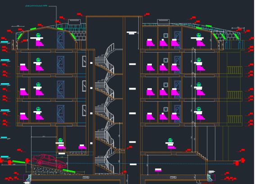255x184 pixels.
Task: Select the lowest yellow balcony railing on right
Action: pyautogui.click(x=235, y=119)
